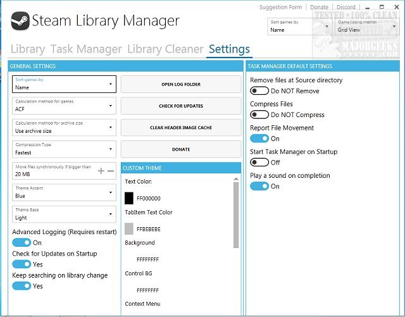Maximize the Steam Library Manager window
The width and height of the screenshot is (405, 317).
pyautogui.click(x=382, y=7)
